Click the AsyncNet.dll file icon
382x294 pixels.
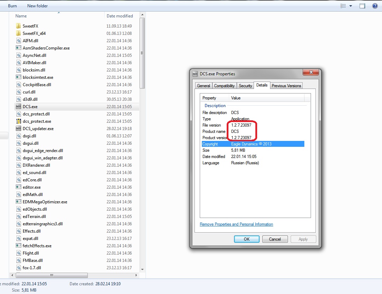[x=18, y=55]
